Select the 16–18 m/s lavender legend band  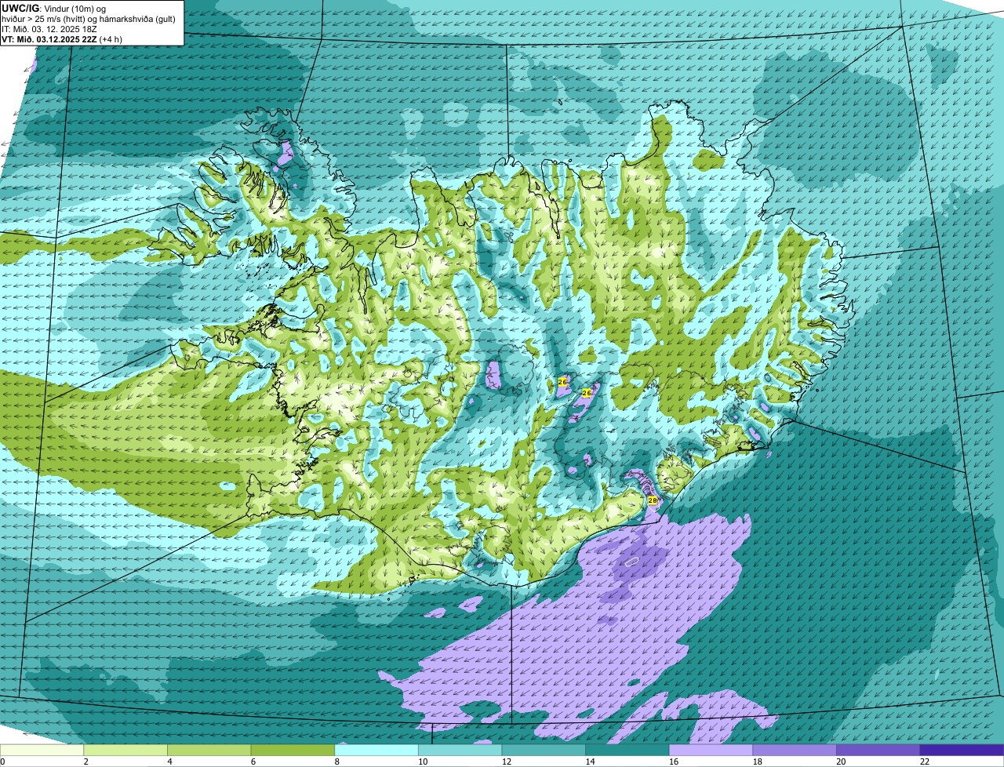click(711, 750)
